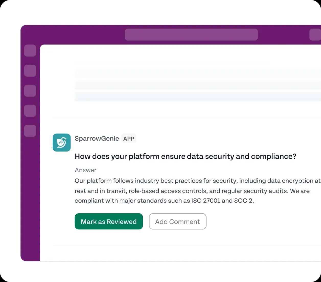Viewport: 321px width, 282px height.
Task: Click the data security and compliance question heading
Action: tap(186, 156)
